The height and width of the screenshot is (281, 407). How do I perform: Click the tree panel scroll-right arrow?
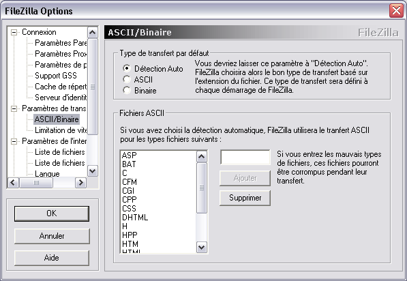[80, 183]
